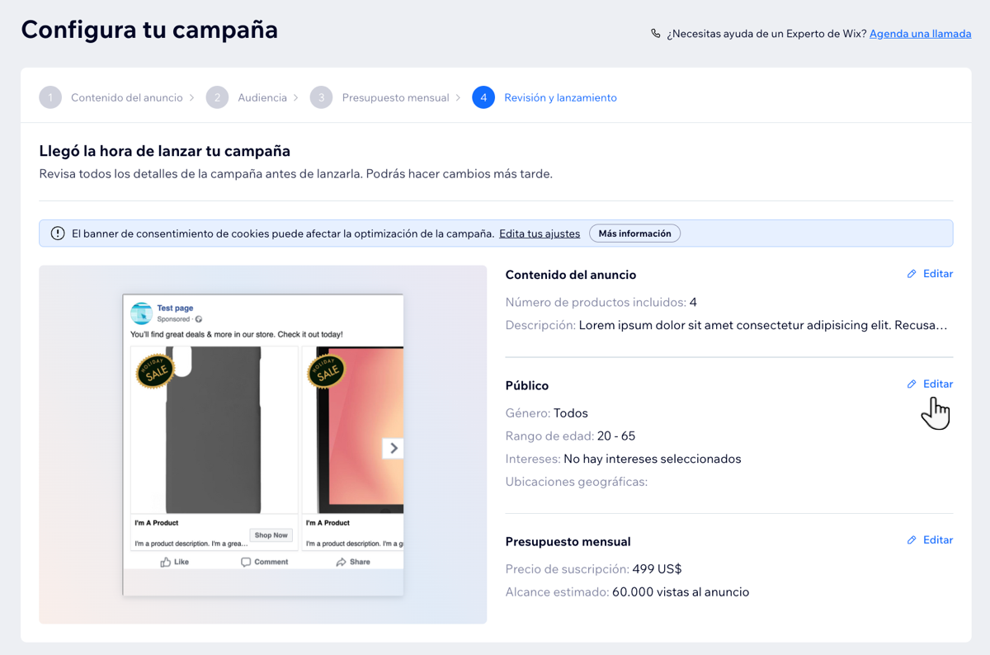
Task: Click pencil icon beside 'Presupuesto mensual' Editar
Action: (912, 540)
